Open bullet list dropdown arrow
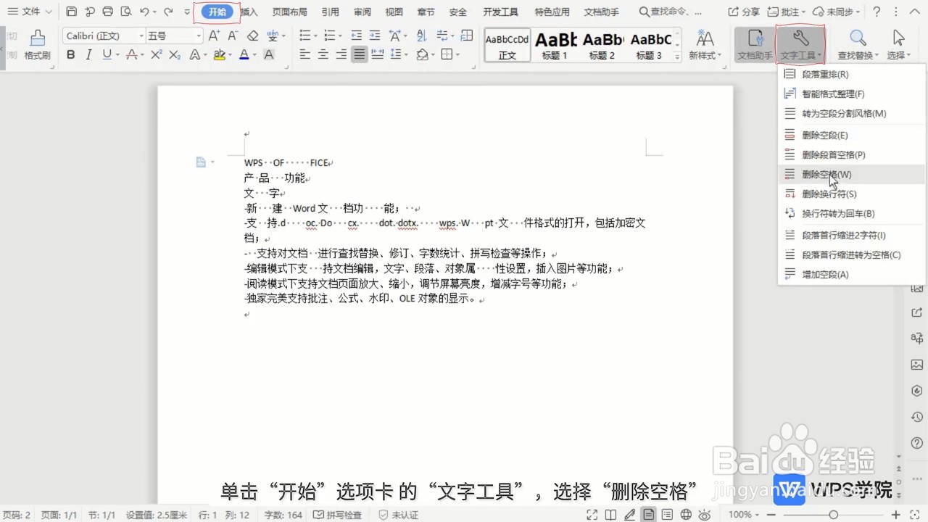 click(x=316, y=36)
